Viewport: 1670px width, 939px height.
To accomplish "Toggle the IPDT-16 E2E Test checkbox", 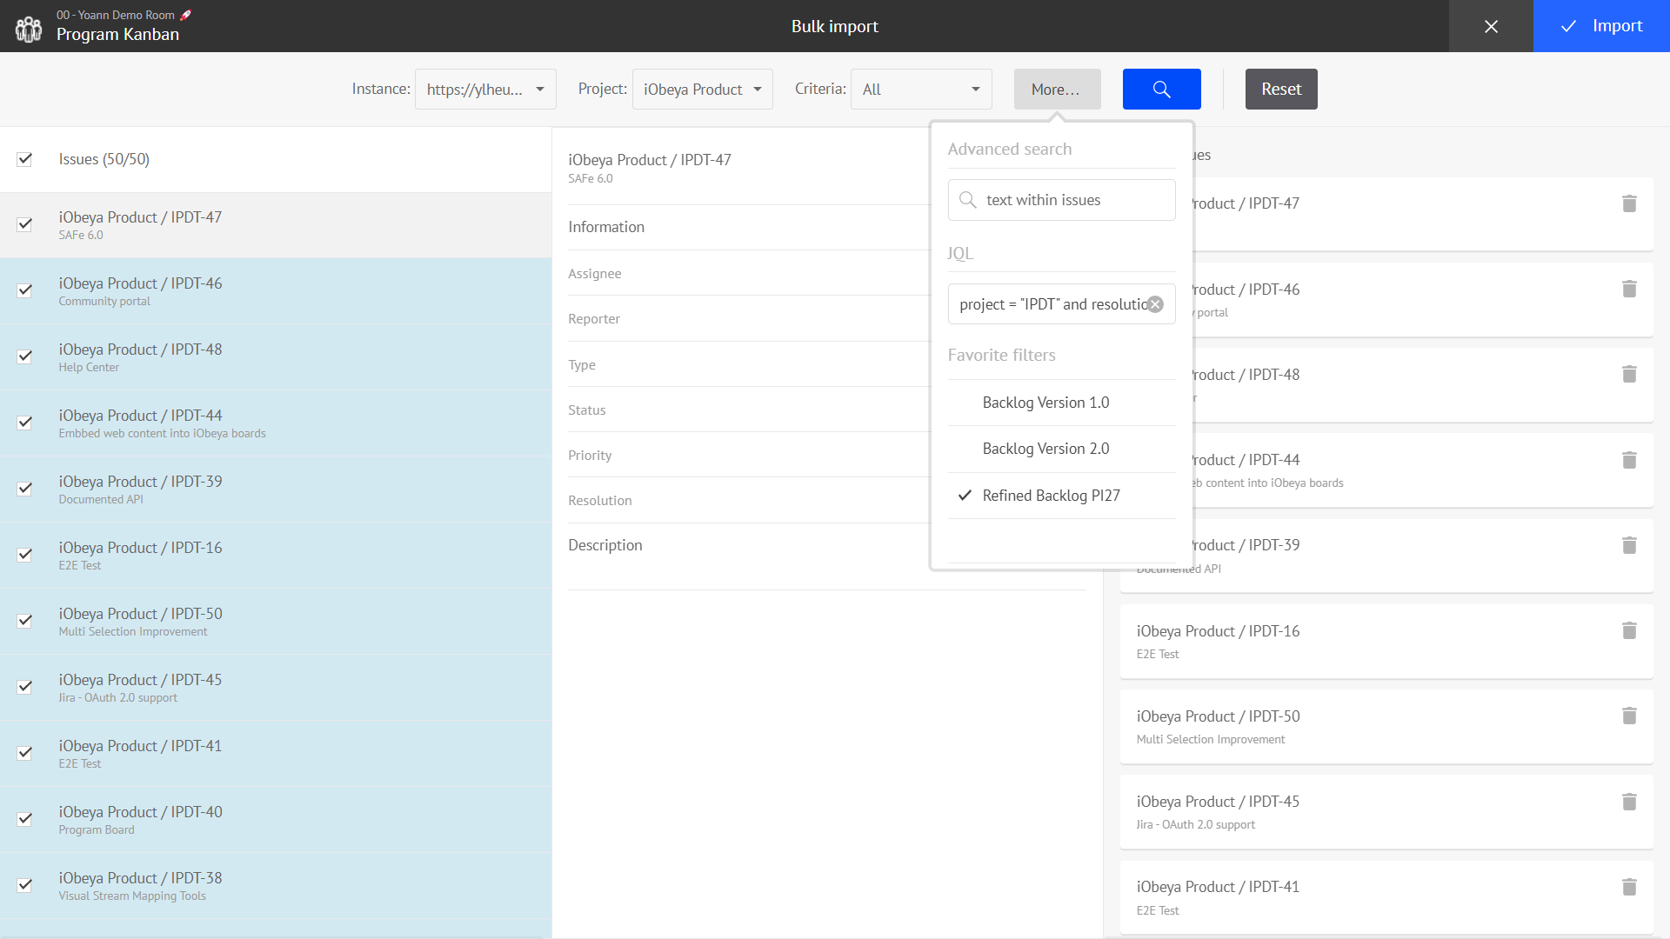I will click(x=24, y=555).
